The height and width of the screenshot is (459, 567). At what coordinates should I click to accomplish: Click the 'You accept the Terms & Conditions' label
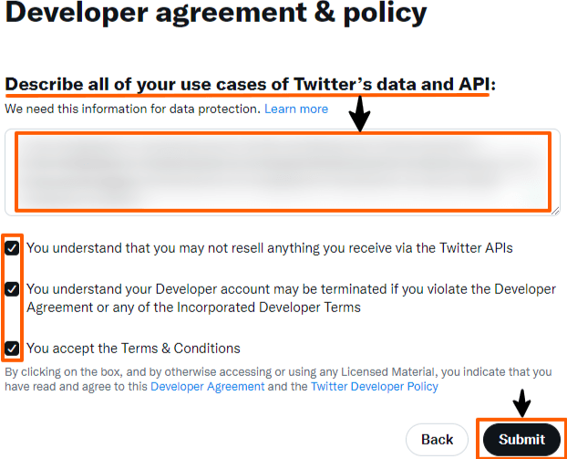[x=133, y=349]
